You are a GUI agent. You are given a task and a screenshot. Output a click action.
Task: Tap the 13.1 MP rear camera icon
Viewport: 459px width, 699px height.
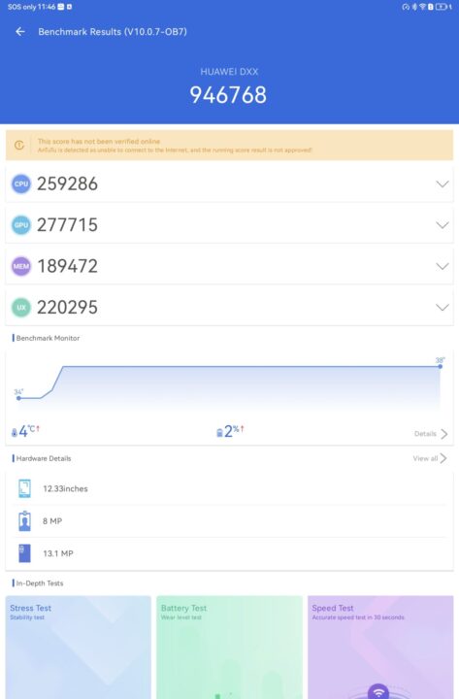24,553
